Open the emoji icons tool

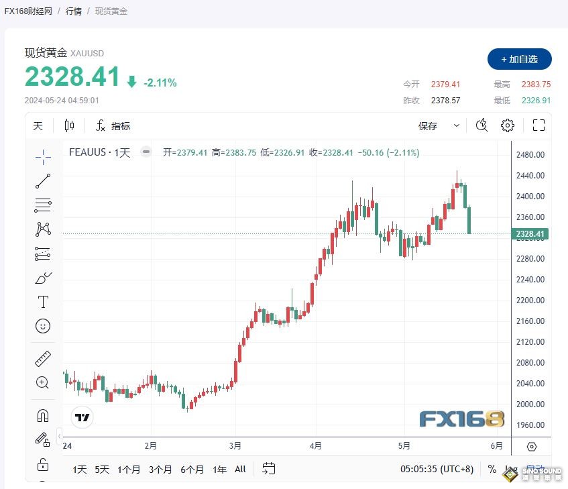point(43,326)
